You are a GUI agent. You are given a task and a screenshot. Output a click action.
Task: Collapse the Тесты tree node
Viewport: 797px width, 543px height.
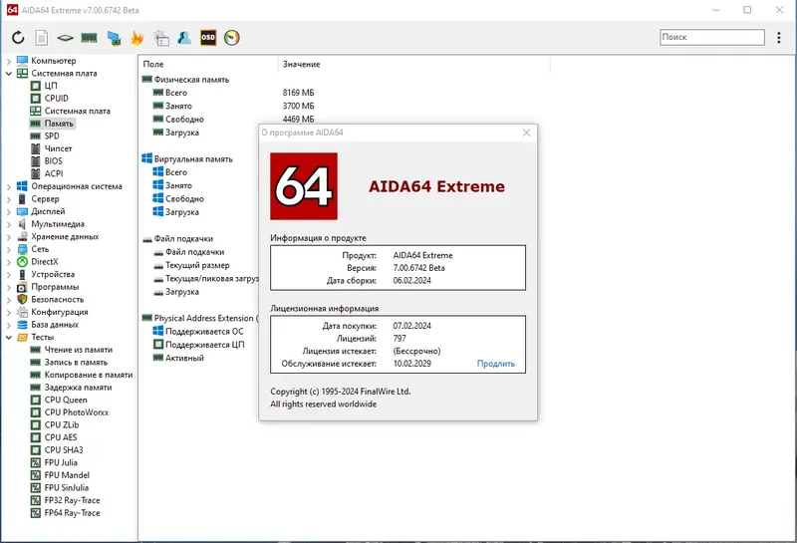(9, 337)
